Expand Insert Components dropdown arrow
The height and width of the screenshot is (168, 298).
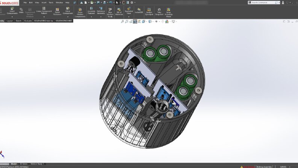[12, 17]
